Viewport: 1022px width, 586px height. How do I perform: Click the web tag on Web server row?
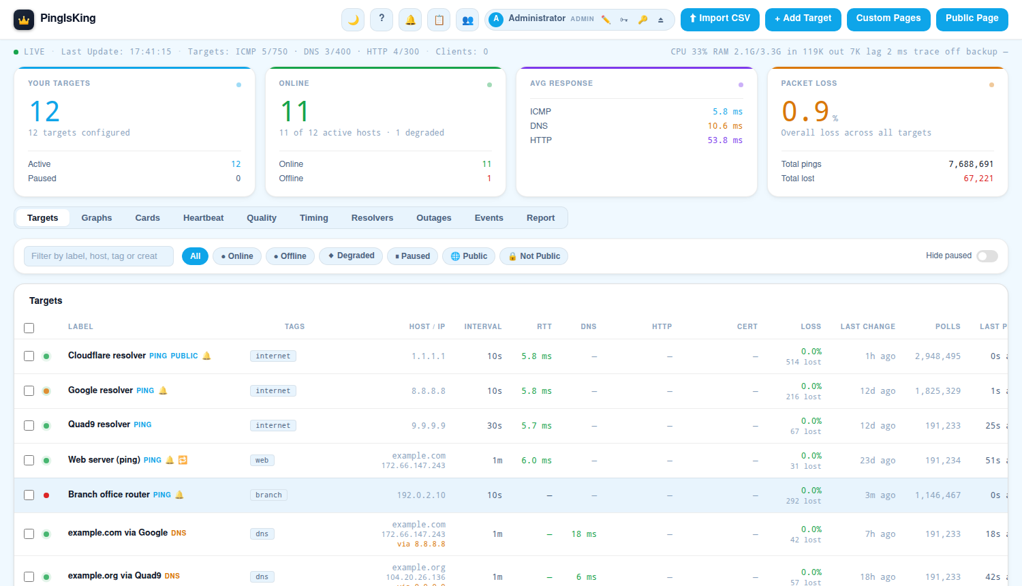point(262,461)
